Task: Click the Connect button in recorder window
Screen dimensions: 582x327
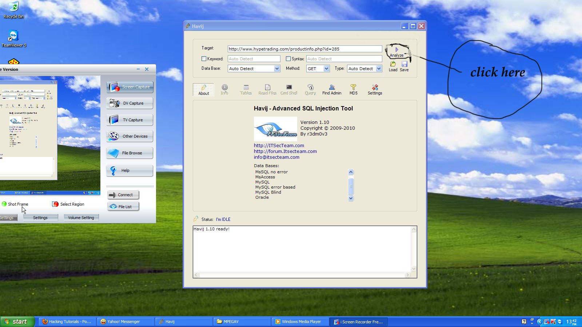Action: [x=123, y=195]
